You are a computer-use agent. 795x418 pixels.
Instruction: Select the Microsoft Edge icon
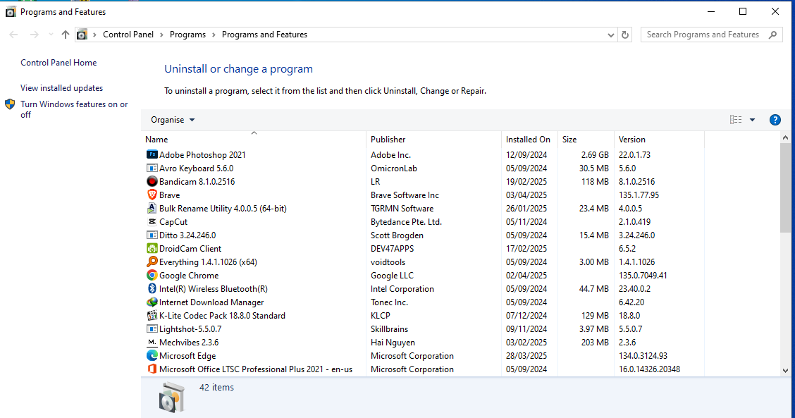tap(152, 356)
